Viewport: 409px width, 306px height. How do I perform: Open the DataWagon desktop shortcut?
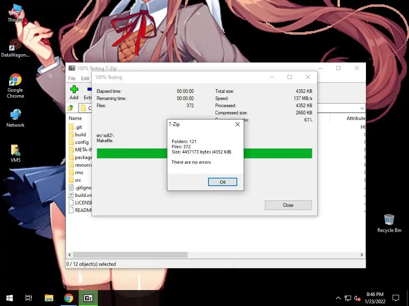point(15,48)
